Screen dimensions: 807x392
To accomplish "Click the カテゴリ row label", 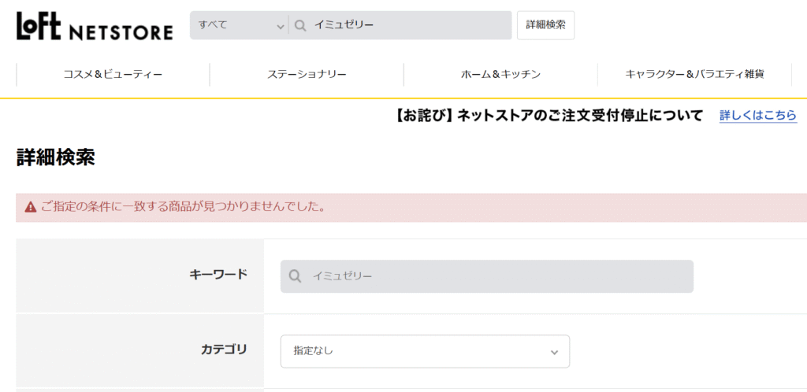I will click(x=224, y=349).
